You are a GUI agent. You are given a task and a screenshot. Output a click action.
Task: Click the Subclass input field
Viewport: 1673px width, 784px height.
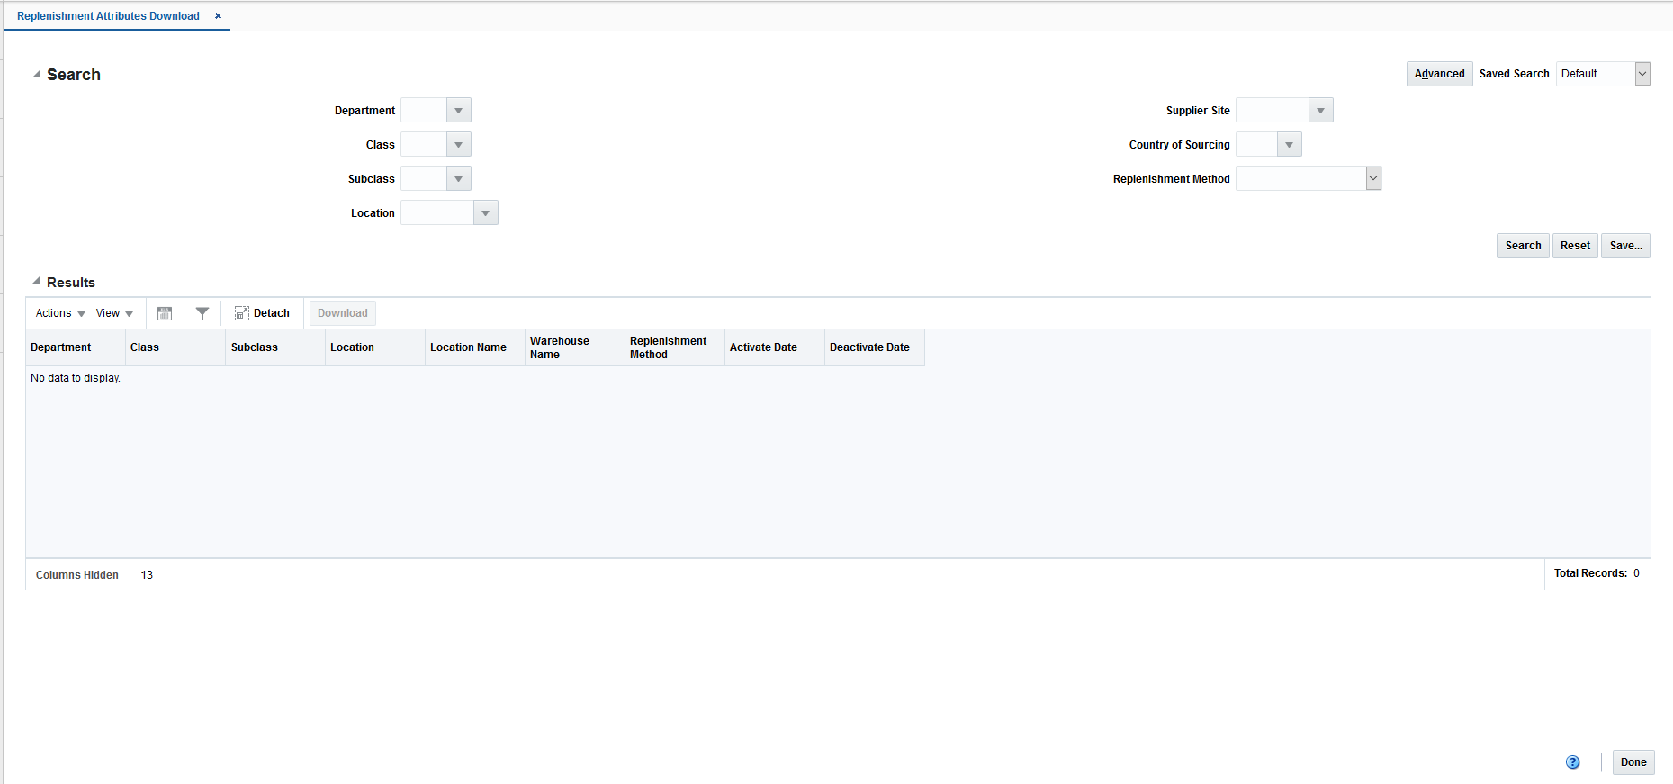424,179
